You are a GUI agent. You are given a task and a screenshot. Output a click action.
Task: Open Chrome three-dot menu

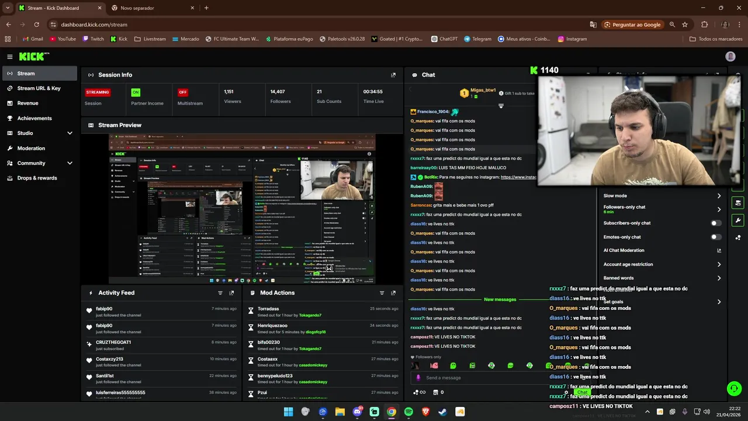[739, 25]
